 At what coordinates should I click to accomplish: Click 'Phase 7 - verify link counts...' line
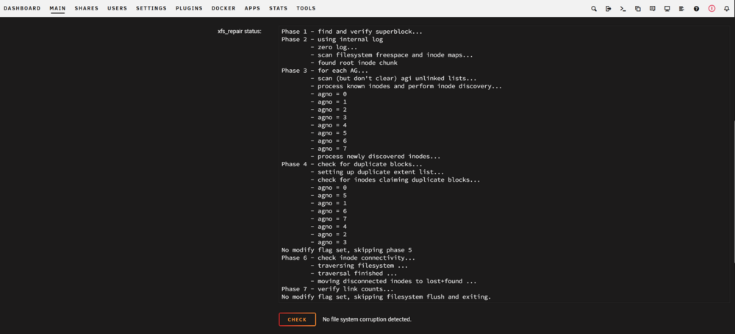(x=337, y=289)
